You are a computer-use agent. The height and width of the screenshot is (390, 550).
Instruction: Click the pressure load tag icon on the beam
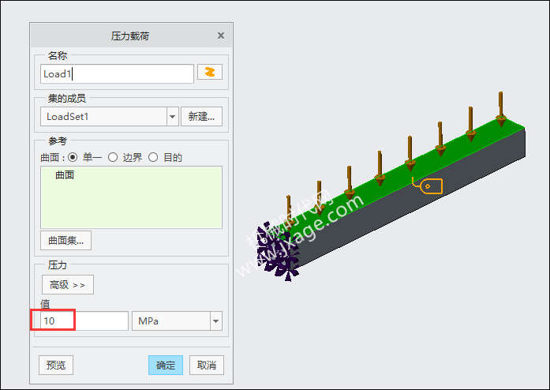[427, 186]
